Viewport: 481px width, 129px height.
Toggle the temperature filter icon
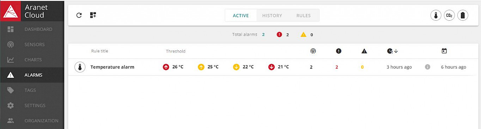coord(436,15)
